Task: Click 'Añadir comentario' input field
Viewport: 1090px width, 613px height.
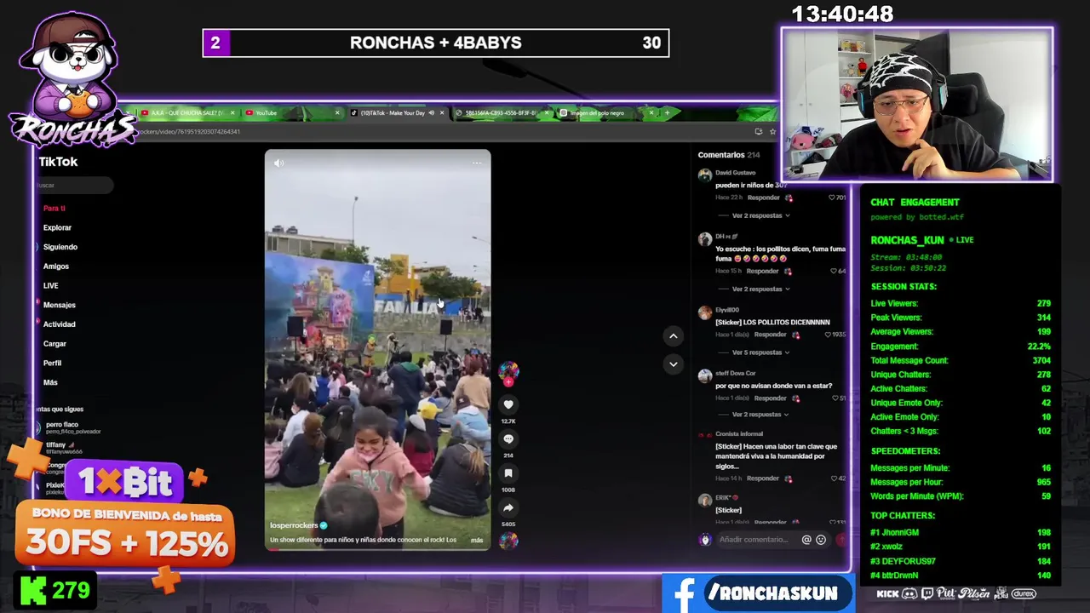Action: tap(754, 540)
